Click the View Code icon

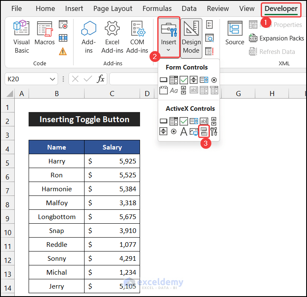pyautogui.click(x=209, y=38)
